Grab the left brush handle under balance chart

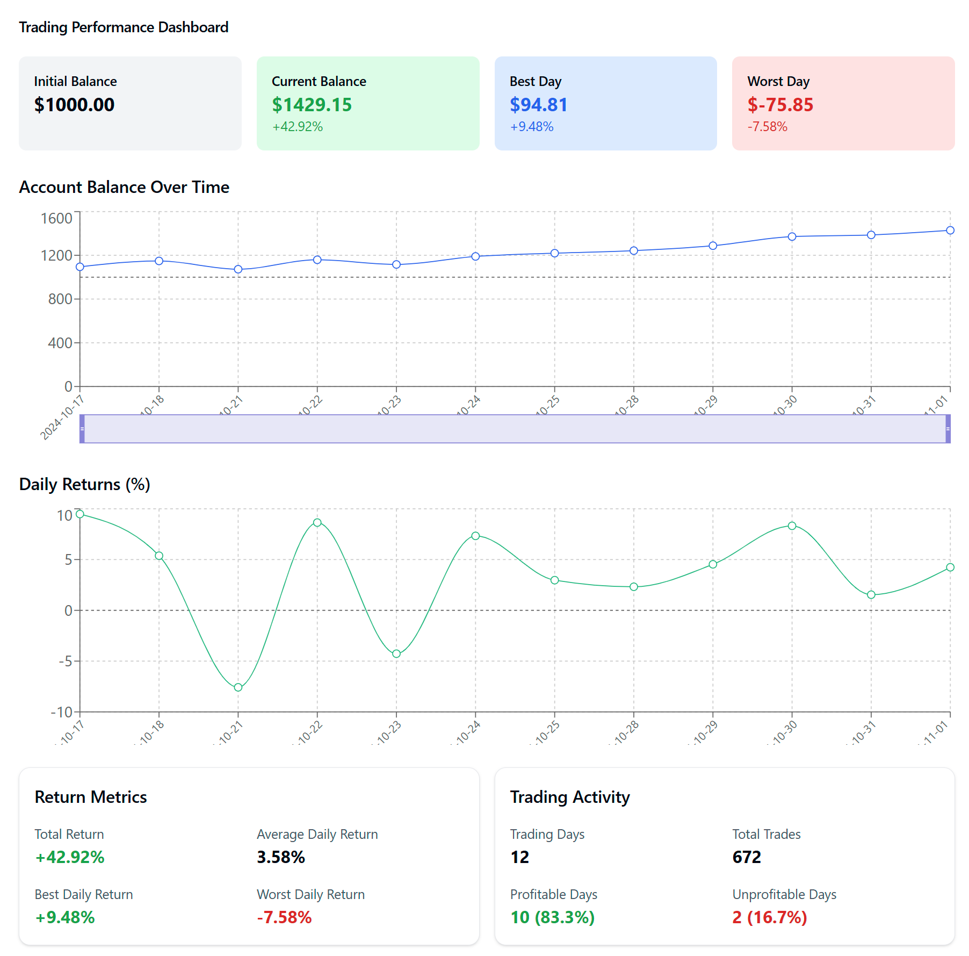pos(82,429)
